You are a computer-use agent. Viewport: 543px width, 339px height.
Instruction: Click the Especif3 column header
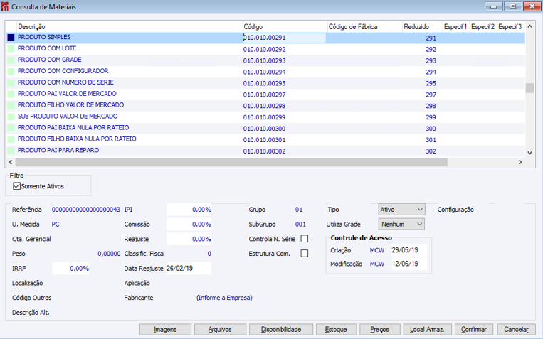(511, 26)
